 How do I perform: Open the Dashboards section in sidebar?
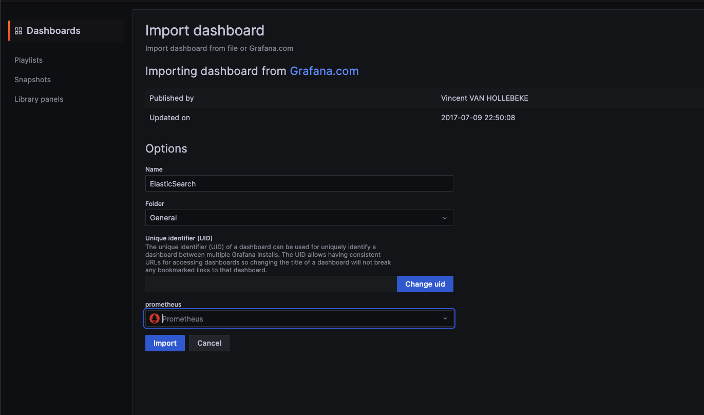pyautogui.click(x=66, y=31)
